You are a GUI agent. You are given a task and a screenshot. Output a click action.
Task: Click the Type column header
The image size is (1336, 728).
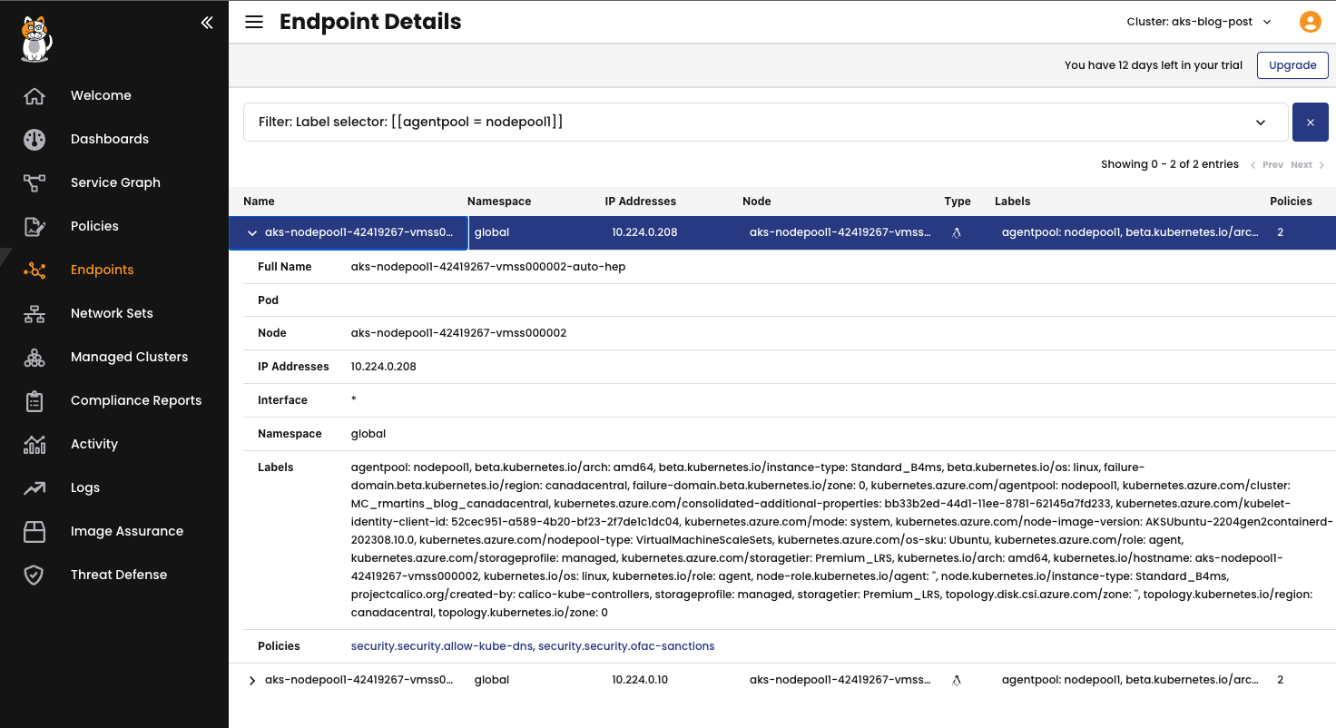tap(958, 202)
